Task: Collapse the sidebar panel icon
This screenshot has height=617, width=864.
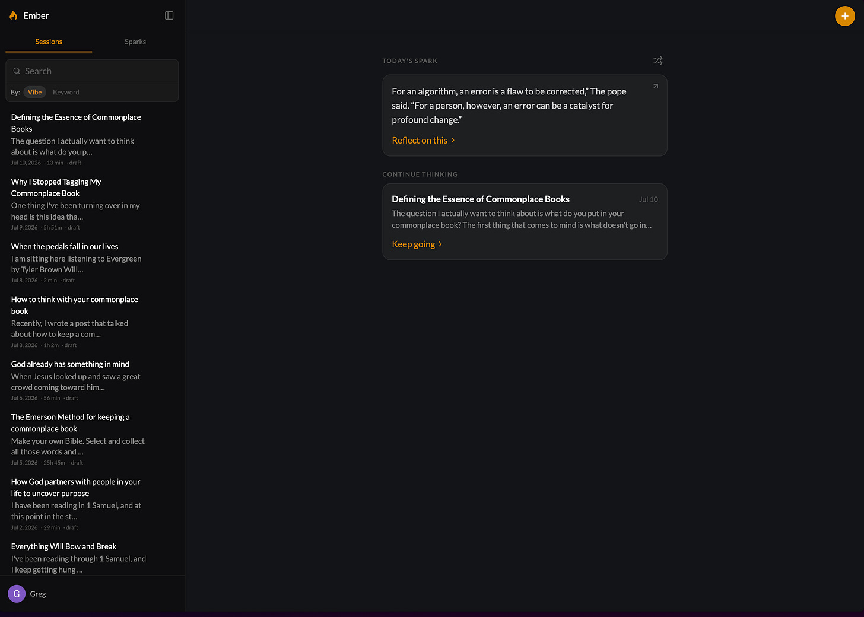Action: [169, 15]
